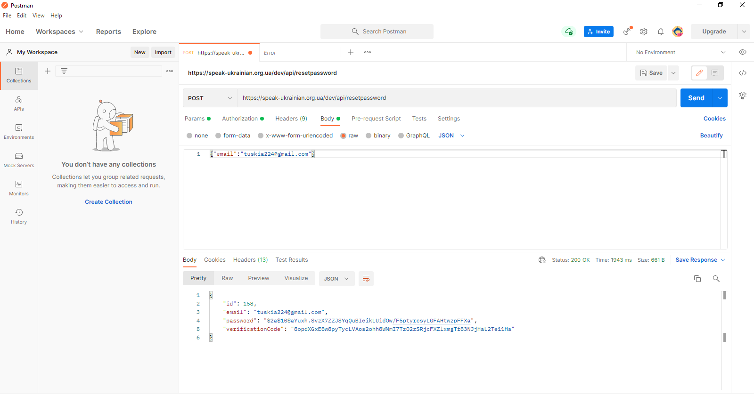Click the environment quick look eye icon
Screen dimensions: 754x394
743,52
